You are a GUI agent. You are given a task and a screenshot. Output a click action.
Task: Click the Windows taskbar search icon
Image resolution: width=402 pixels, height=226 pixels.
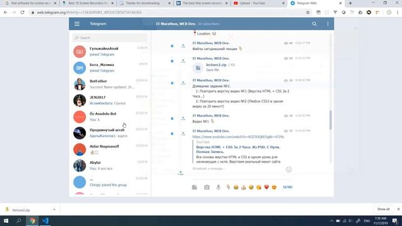pos(19,220)
